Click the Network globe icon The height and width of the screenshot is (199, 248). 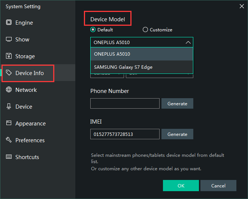pyautogui.click(x=9, y=90)
